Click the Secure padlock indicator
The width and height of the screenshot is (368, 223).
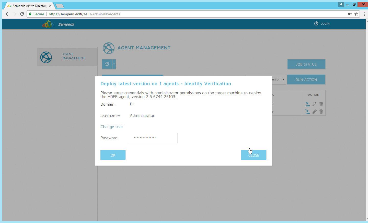click(x=36, y=14)
